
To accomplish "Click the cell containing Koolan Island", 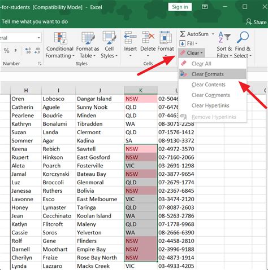I will pos(100,216).
